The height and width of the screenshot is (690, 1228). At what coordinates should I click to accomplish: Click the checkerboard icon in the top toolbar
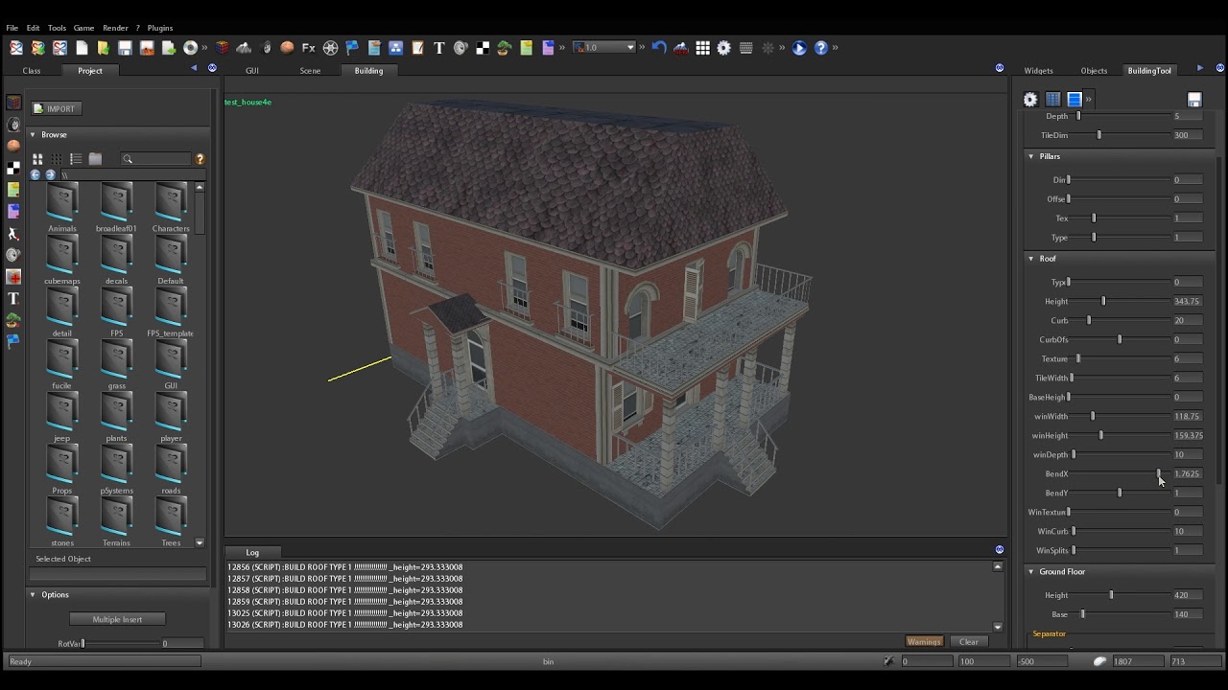click(x=483, y=48)
